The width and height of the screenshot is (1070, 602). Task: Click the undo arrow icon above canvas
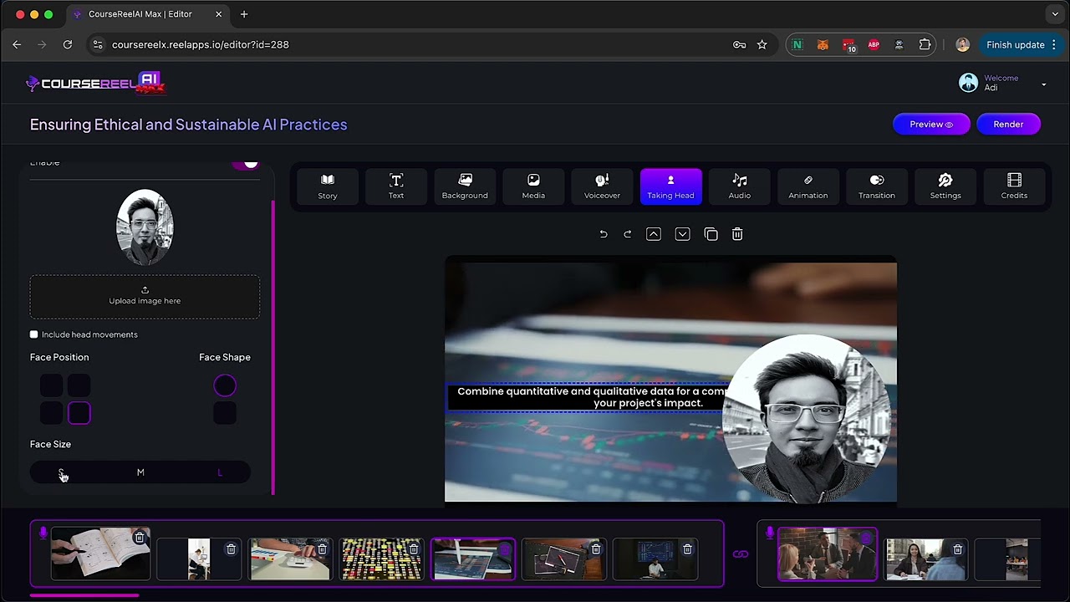tap(604, 234)
